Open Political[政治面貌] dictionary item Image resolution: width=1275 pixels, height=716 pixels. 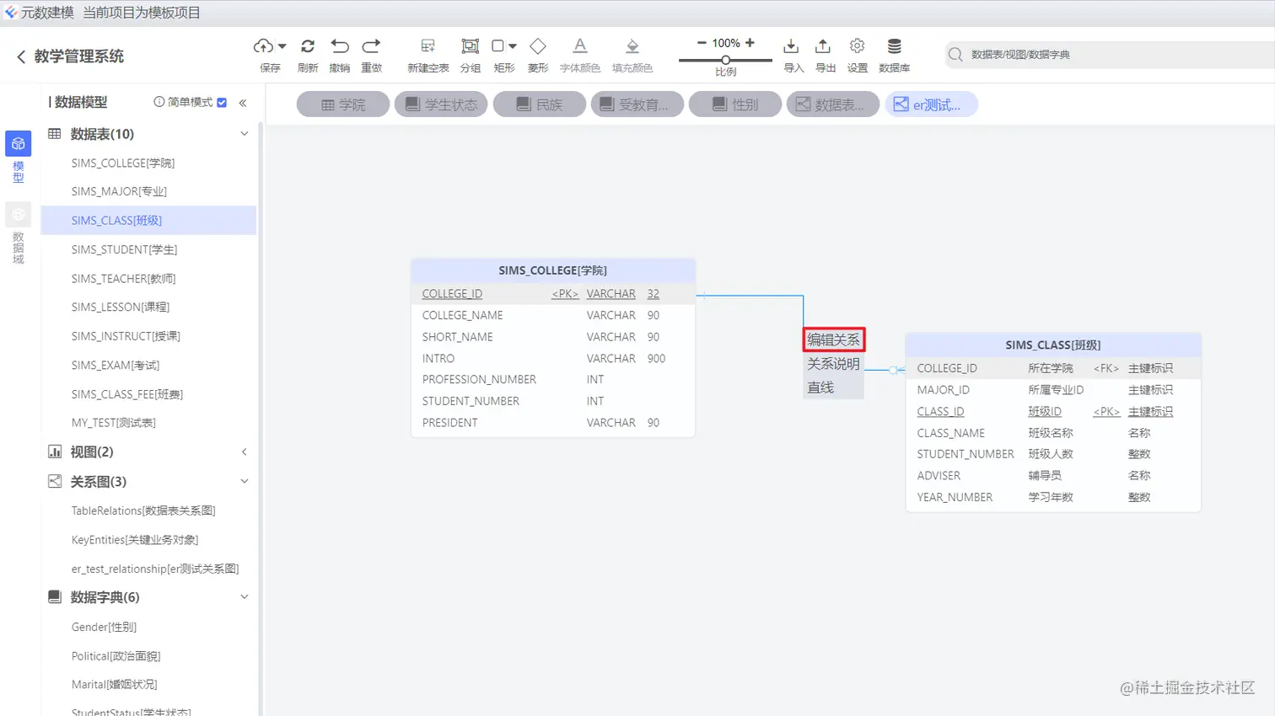116,656
